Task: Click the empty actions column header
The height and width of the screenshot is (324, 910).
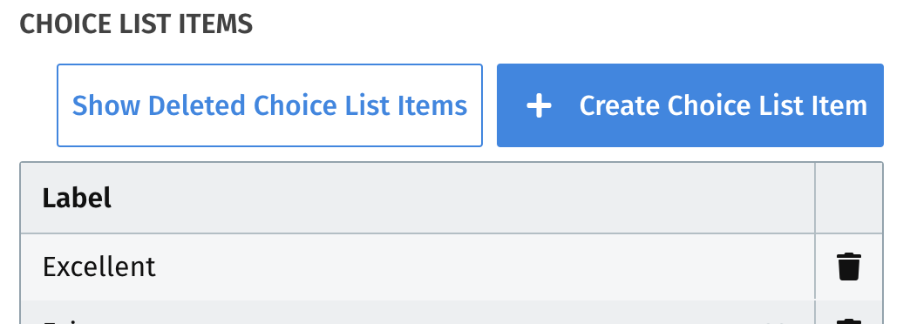Action: pos(849,198)
